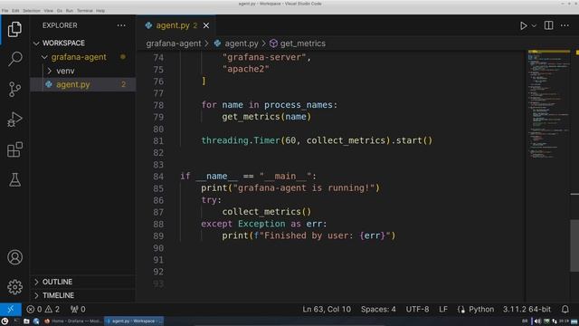Show warnings count in status bar
This screenshot has width=579, height=326.
tap(52, 309)
